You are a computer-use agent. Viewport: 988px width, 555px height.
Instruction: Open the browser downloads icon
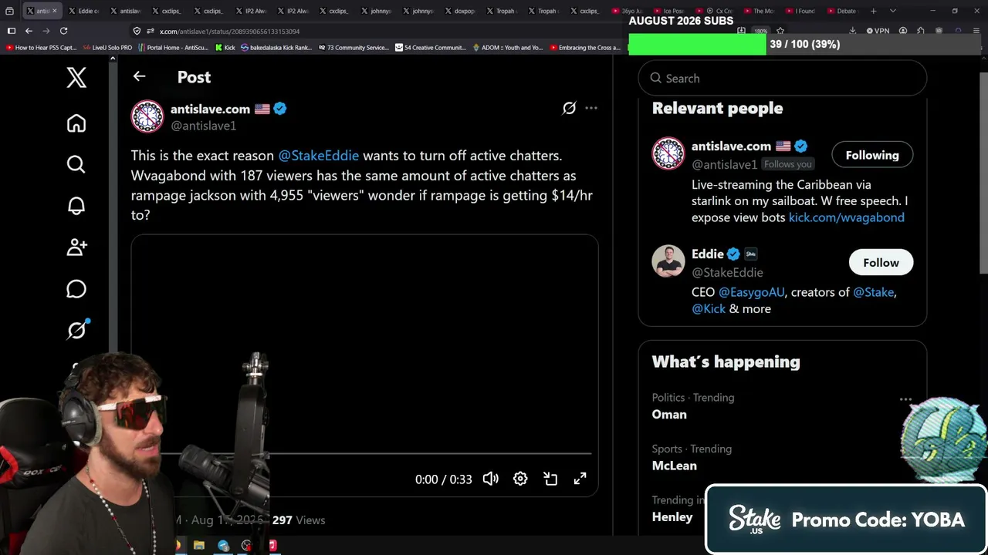coord(852,31)
